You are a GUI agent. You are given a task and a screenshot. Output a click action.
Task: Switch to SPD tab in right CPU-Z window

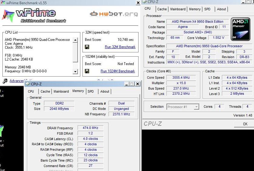click(207, 9)
